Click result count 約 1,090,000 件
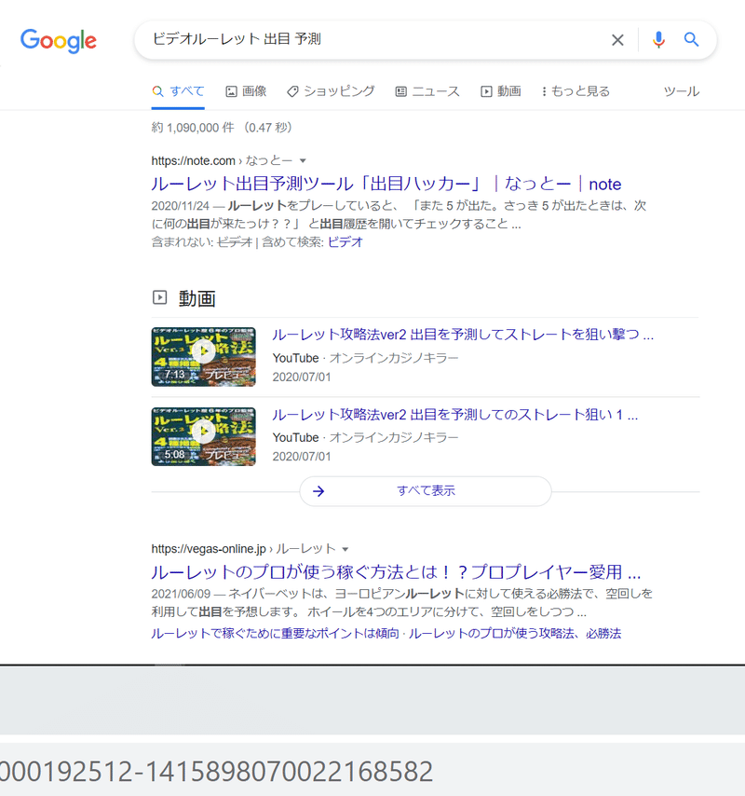Viewport: 745px width, 796px height. point(193,128)
